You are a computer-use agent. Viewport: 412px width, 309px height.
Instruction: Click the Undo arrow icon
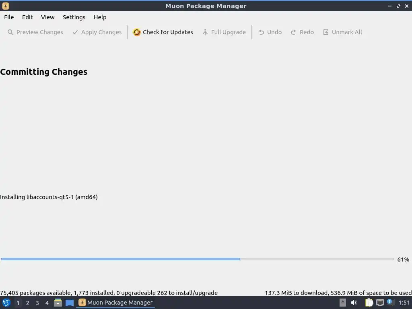coord(261,32)
